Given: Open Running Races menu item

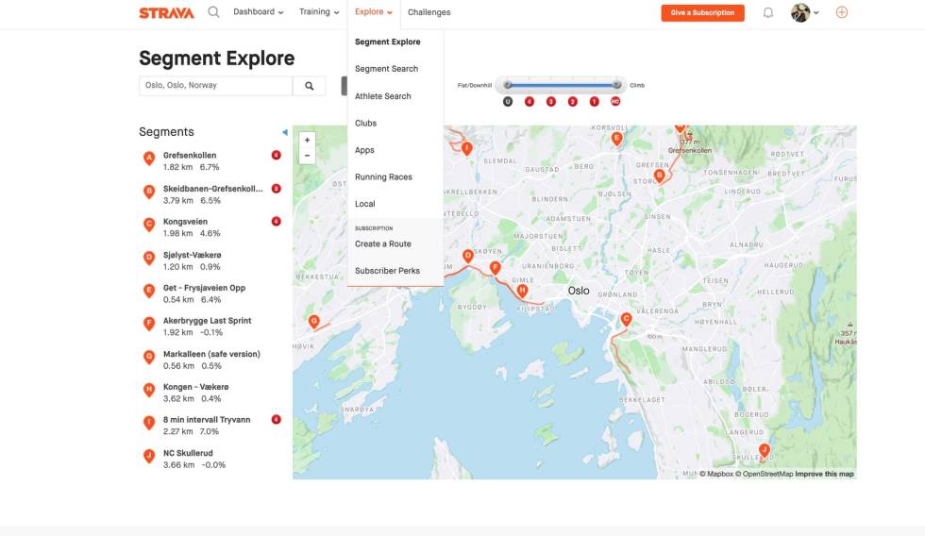Looking at the screenshot, I should pyautogui.click(x=383, y=176).
